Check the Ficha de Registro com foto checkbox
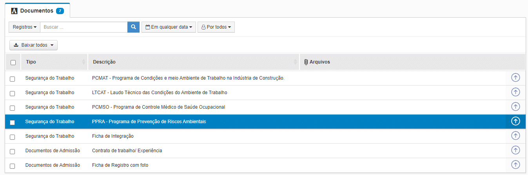Screen dimensions: 528x175 point(13,166)
